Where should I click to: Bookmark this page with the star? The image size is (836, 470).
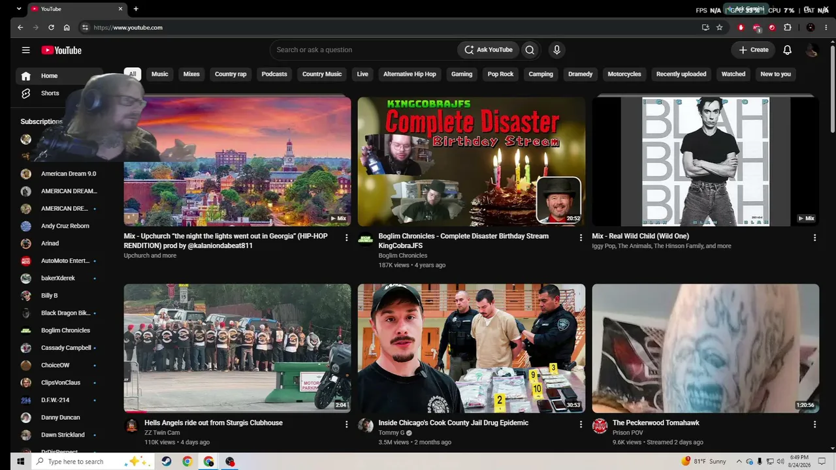[x=720, y=27]
